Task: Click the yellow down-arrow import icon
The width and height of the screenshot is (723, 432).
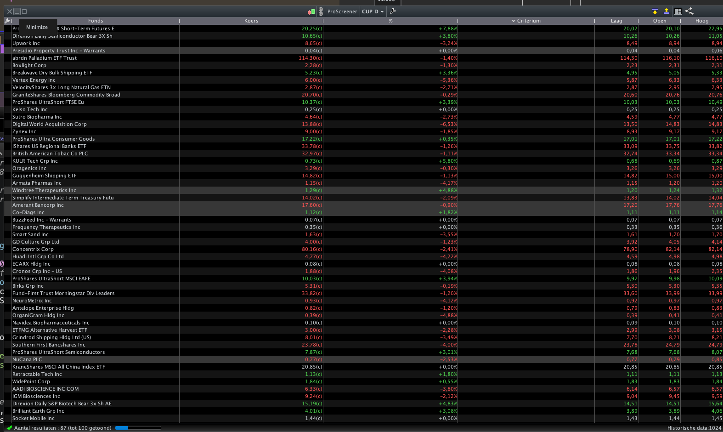Action: point(655,11)
